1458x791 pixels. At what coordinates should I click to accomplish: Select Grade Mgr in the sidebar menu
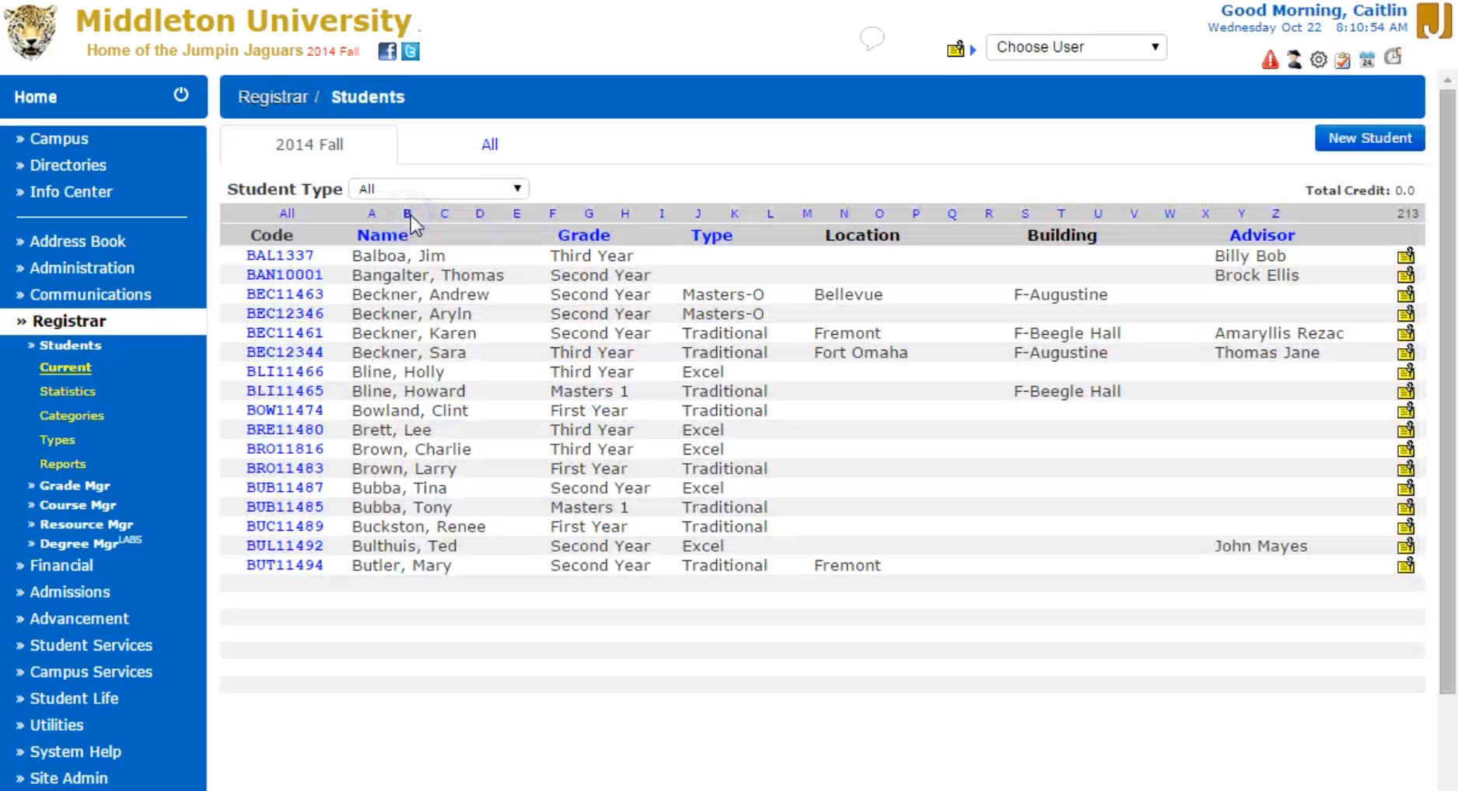[x=75, y=485]
